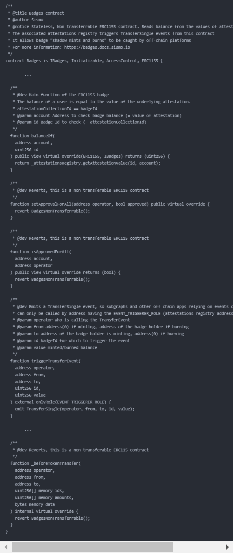233x553 pixels.
Task: Click the horizontal scrollbar thumb
Action: (92, 547)
